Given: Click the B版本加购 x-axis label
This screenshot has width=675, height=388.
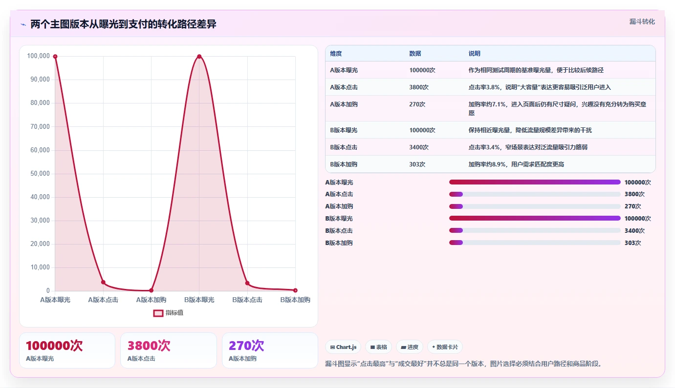Looking at the screenshot, I should point(295,300).
